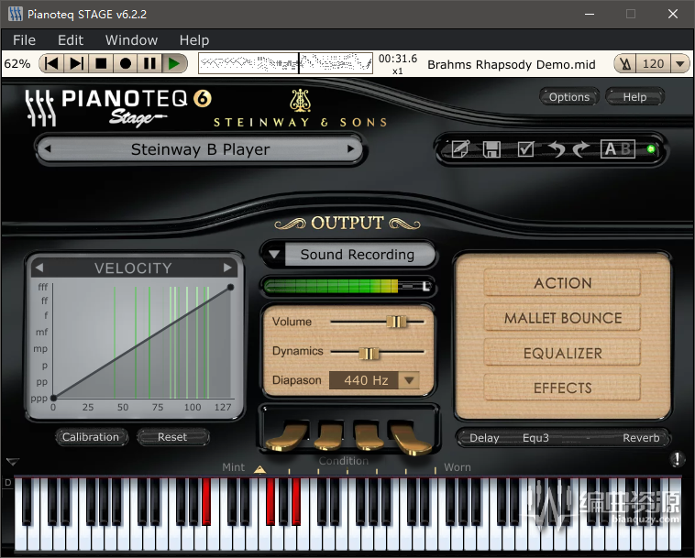695x558 pixels.
Task: Open the Diapason dropdown arrow
Action: (x=409, y=380)
